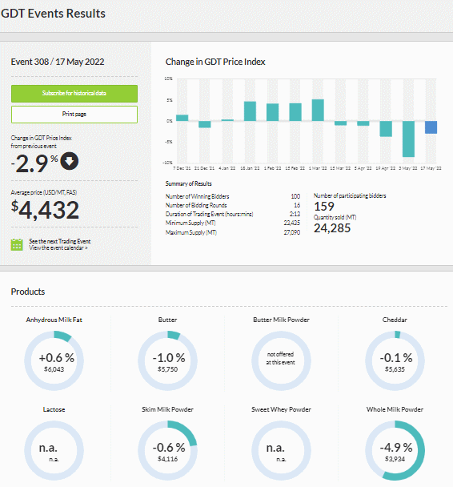453x487 pixels.
Task: Click the green calendar icon
Action: (17, 244)
